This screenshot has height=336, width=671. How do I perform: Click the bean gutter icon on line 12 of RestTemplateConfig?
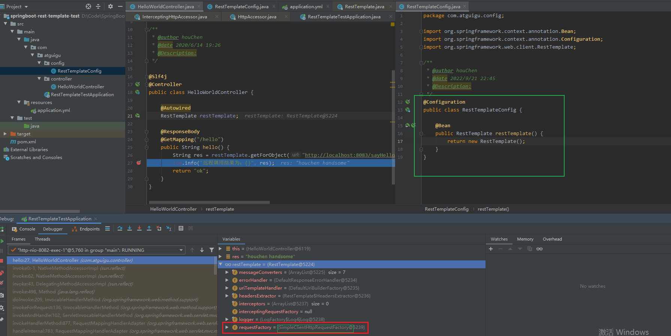point(408,102)
